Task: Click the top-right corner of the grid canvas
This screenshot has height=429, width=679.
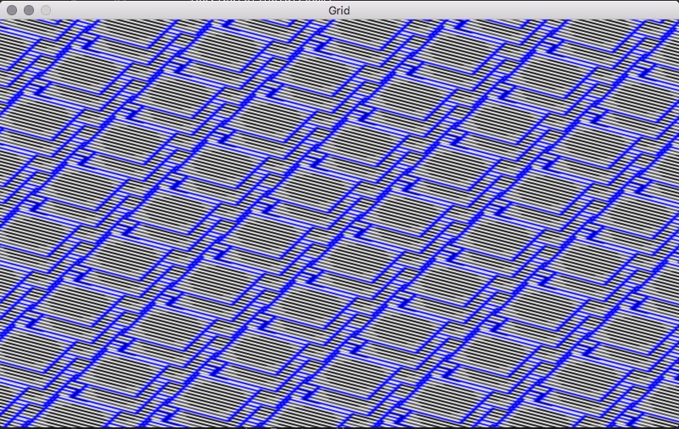Action: [x=676, y=22]
